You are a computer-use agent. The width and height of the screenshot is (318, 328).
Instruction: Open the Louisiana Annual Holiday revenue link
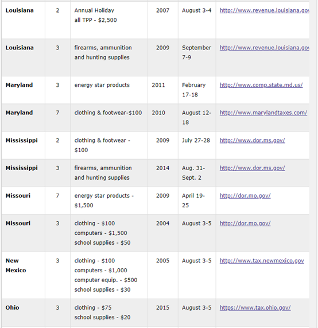(x=264, y=10)
